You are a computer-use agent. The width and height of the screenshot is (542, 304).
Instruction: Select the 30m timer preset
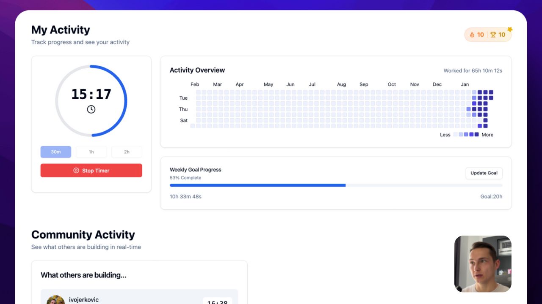(55, 152)
